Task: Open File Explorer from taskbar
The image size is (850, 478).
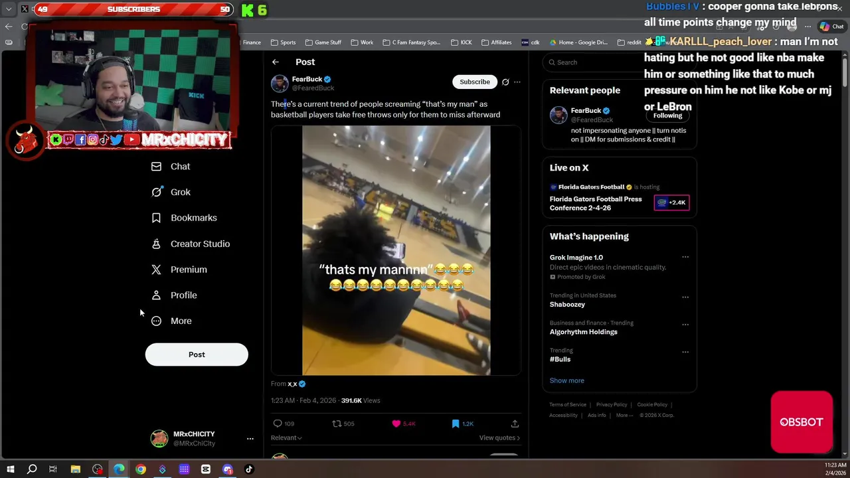Action: (76, 469)
